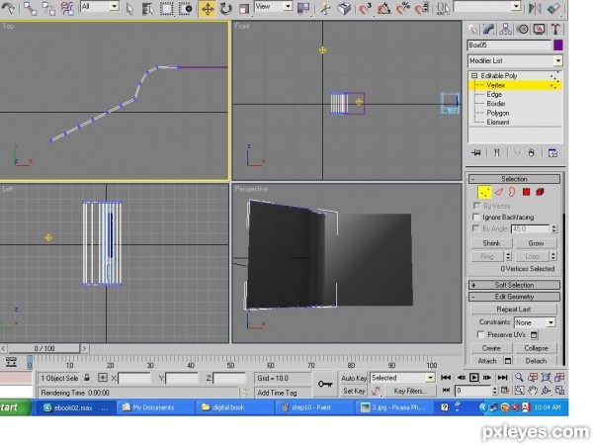Click the Attach button
This screenshot has height=445, width=593.
[487, 361]
